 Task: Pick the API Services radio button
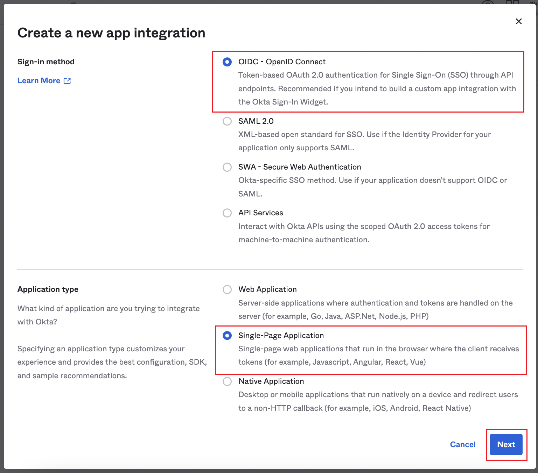(227, 213)
